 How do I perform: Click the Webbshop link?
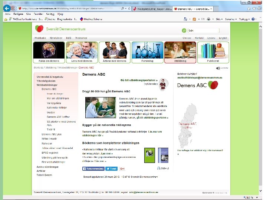pyautogui.click(x=81, y=38)
